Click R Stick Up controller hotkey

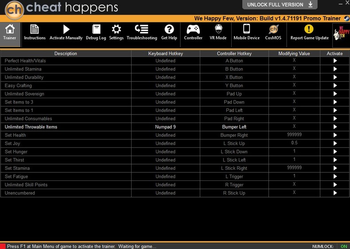click(x=234, y=193)
